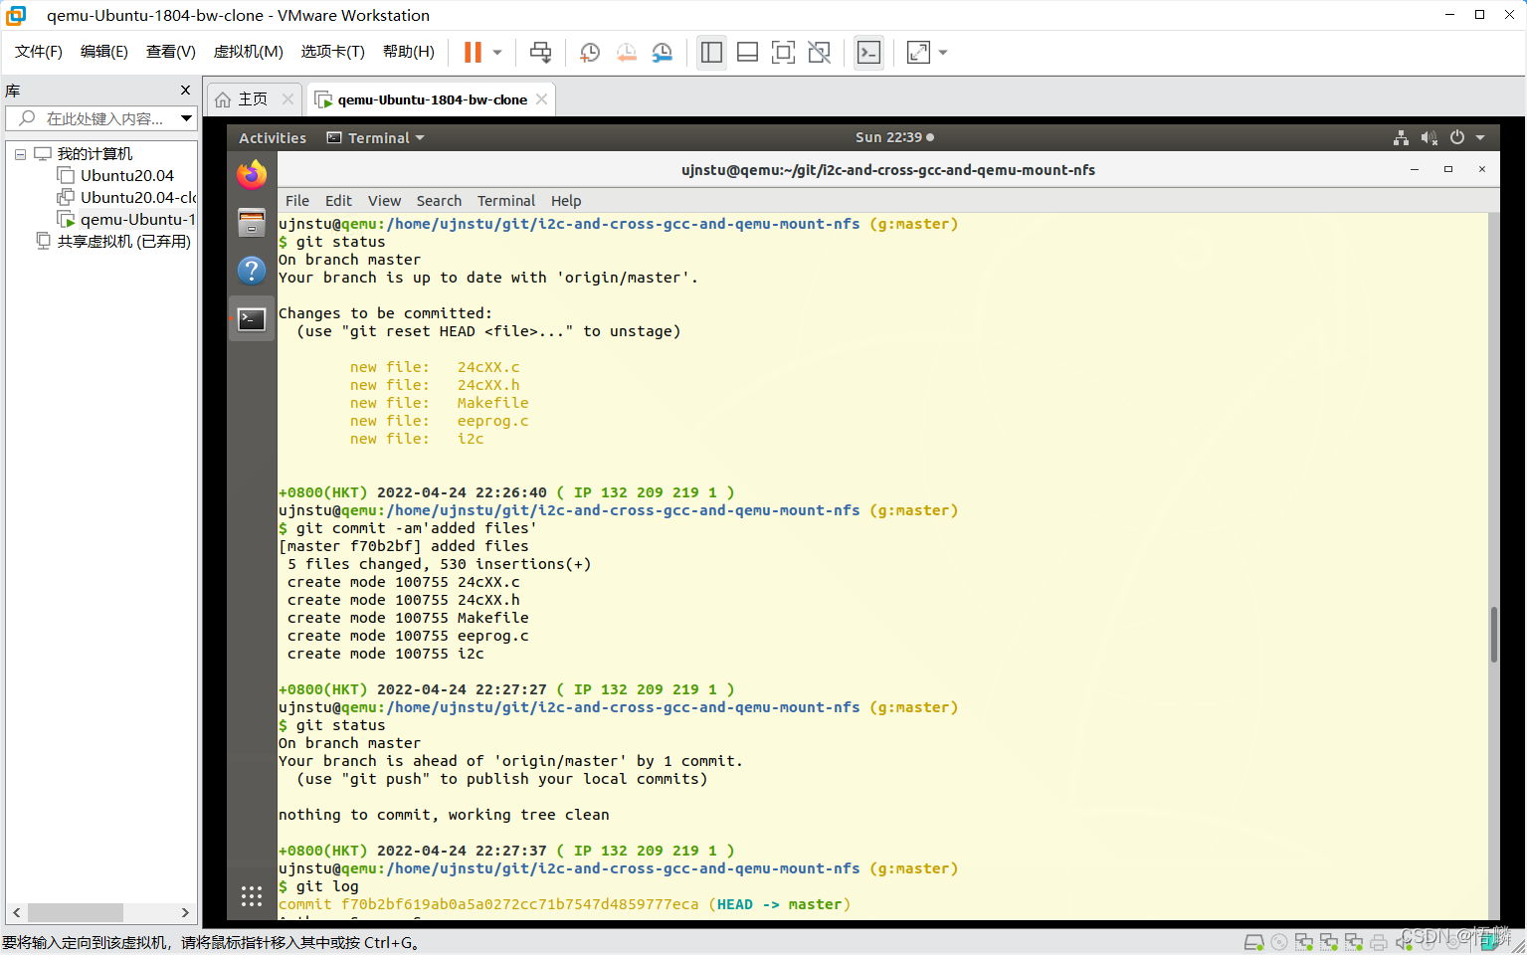
Task: Click library scrollbar right arrow
Action: pos(185,912)
